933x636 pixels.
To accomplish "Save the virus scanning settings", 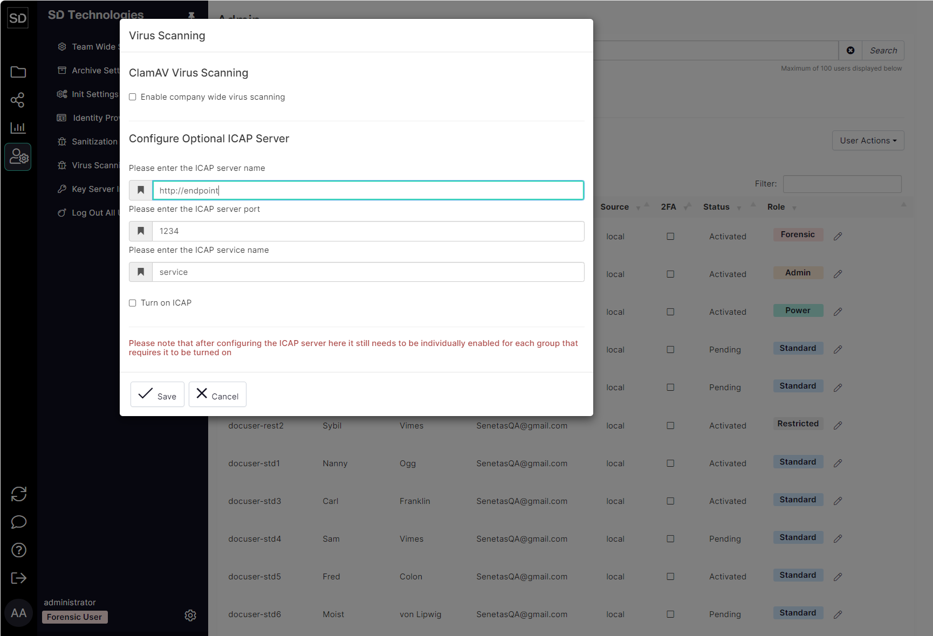I will [157, 395].
